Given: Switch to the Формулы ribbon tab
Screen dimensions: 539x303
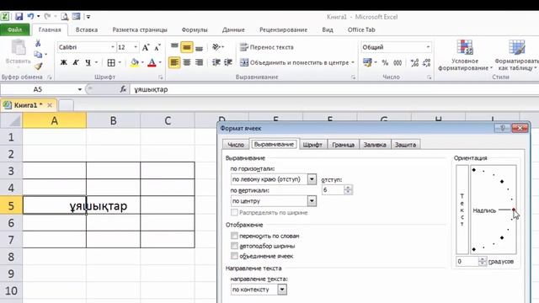Looking at the screenshot, I should pyautogui.click(x=195, y=30).
